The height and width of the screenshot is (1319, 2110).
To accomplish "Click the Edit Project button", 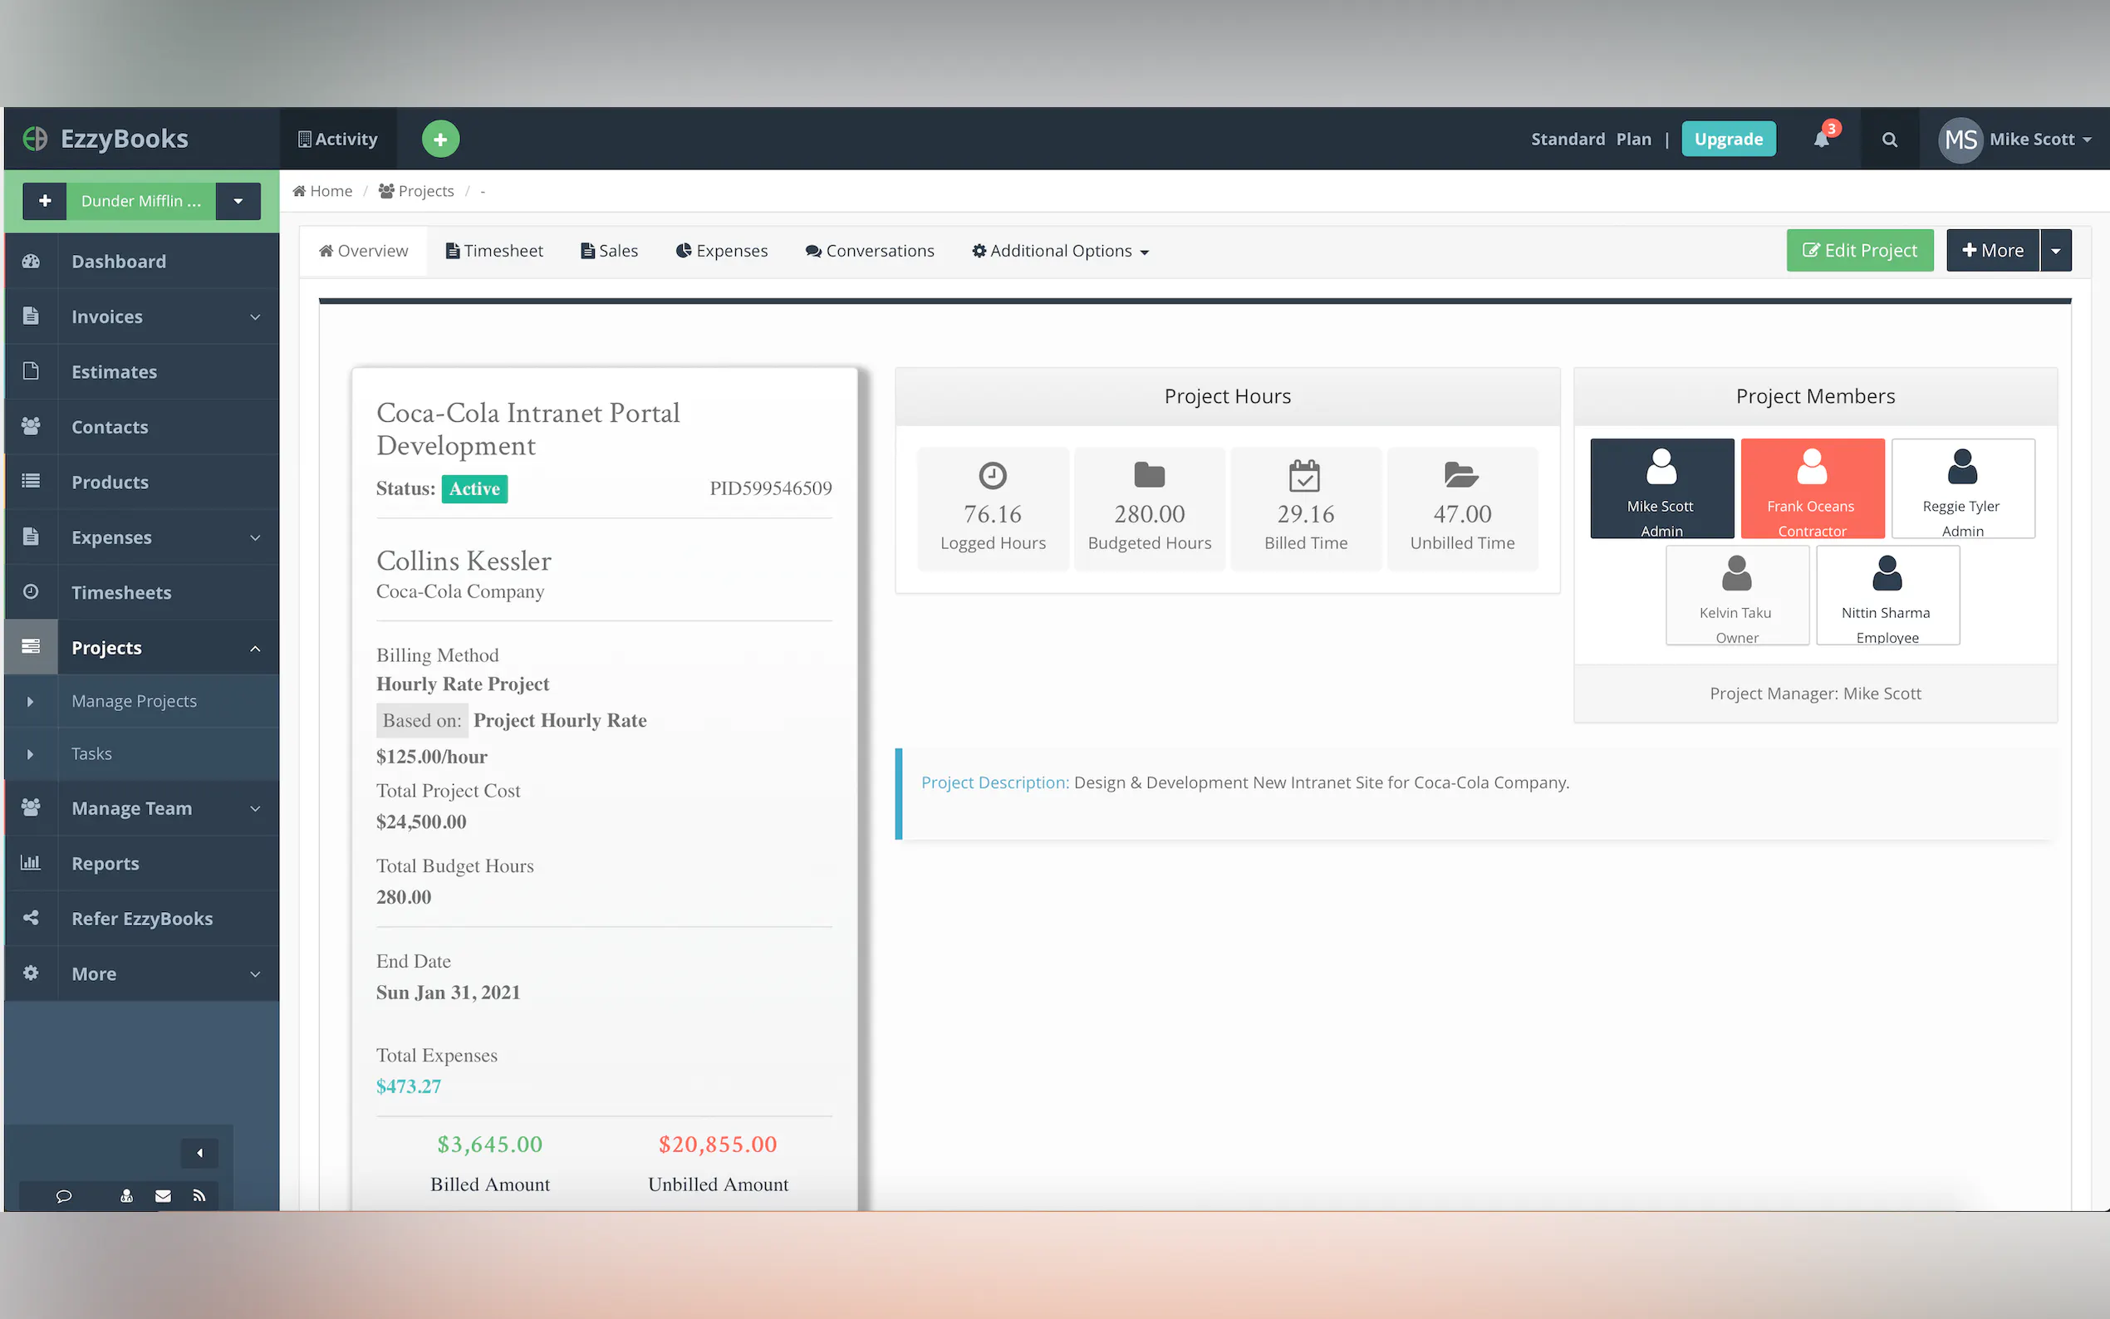I will click(x=1860, y=250).
